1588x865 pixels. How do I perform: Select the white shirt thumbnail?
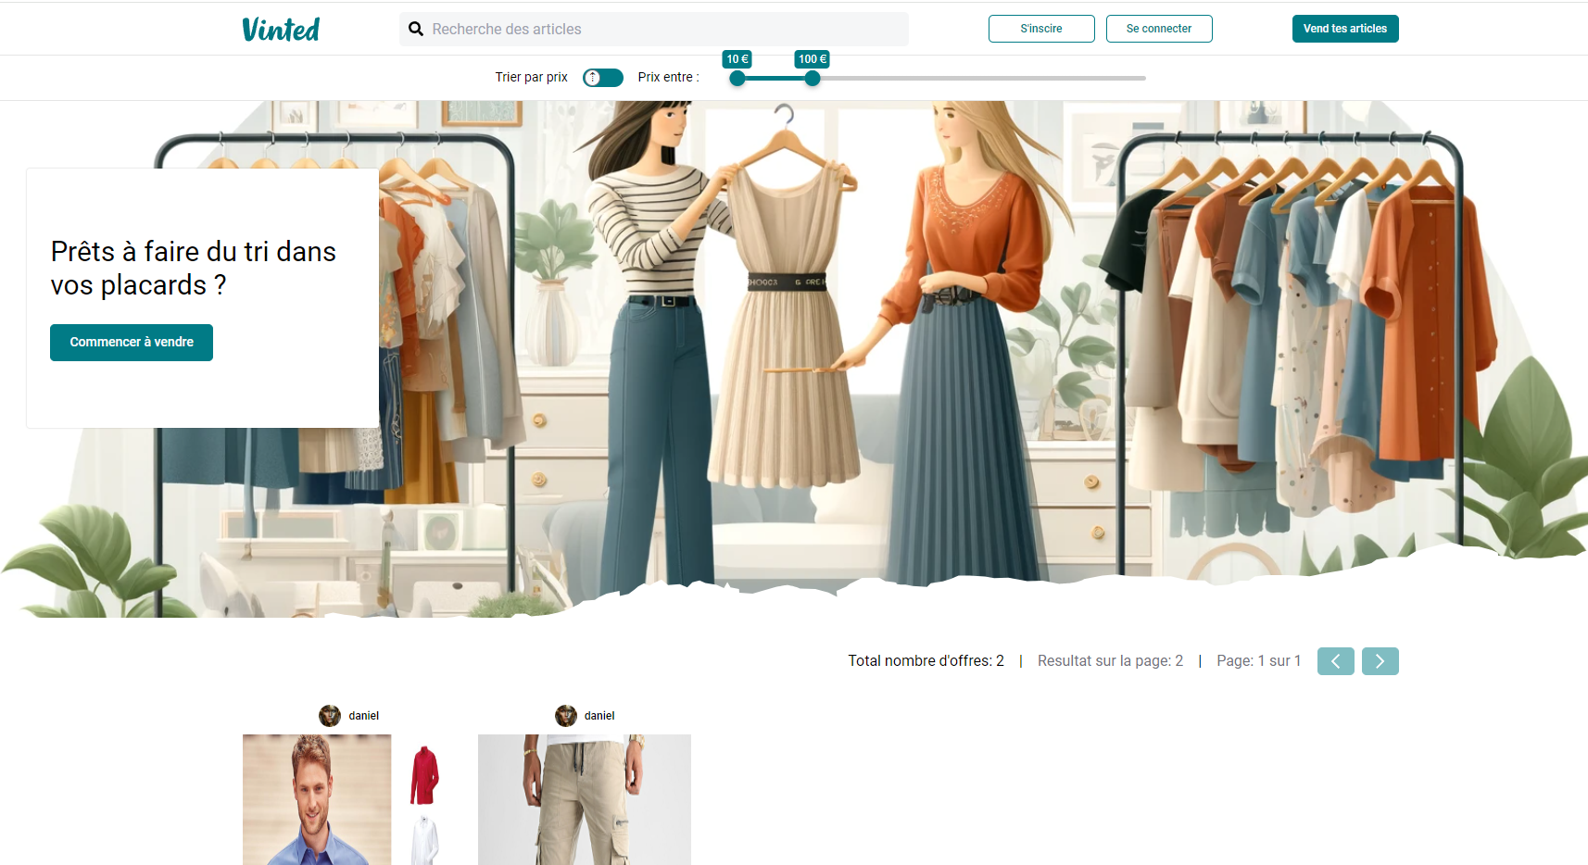[424, 840]
